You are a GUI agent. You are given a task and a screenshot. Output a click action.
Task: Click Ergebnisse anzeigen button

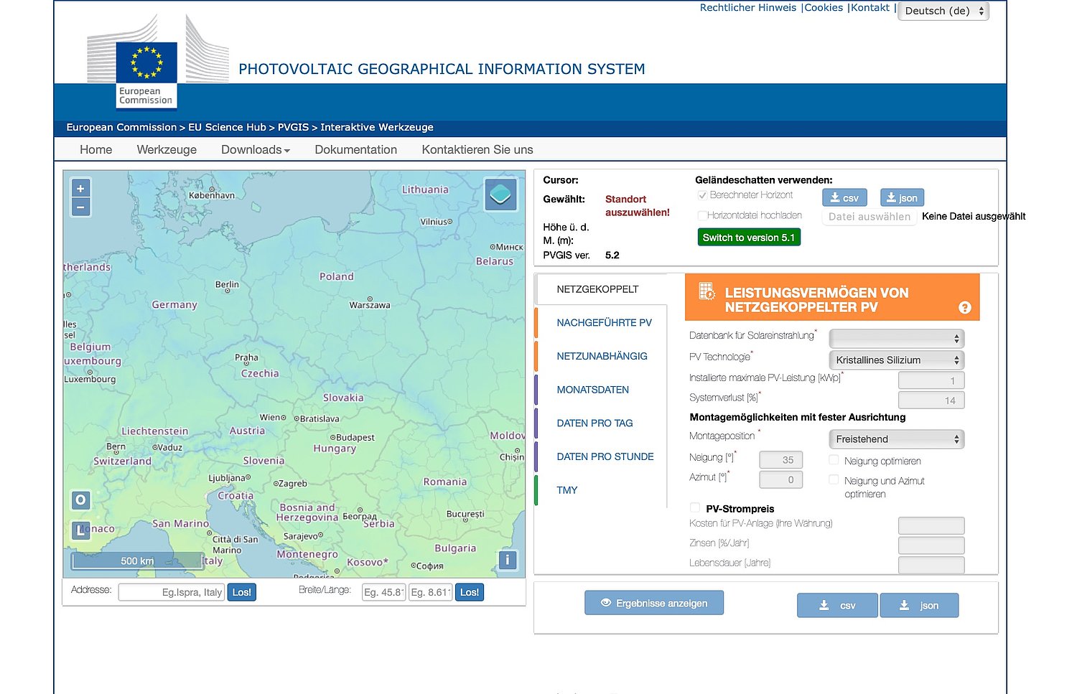point(654,603)
